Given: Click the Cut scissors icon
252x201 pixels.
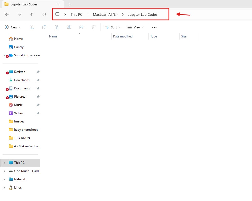Looking at the screenshot, I should [32, 27].
